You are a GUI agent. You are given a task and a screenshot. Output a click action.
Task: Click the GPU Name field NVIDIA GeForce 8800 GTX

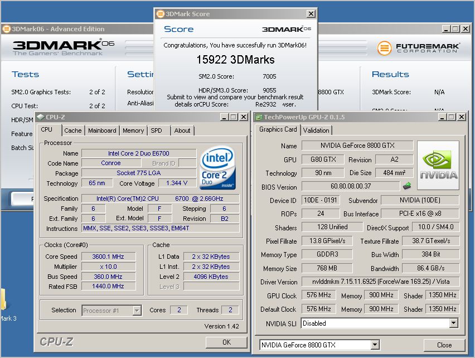(x=357, y=146)
